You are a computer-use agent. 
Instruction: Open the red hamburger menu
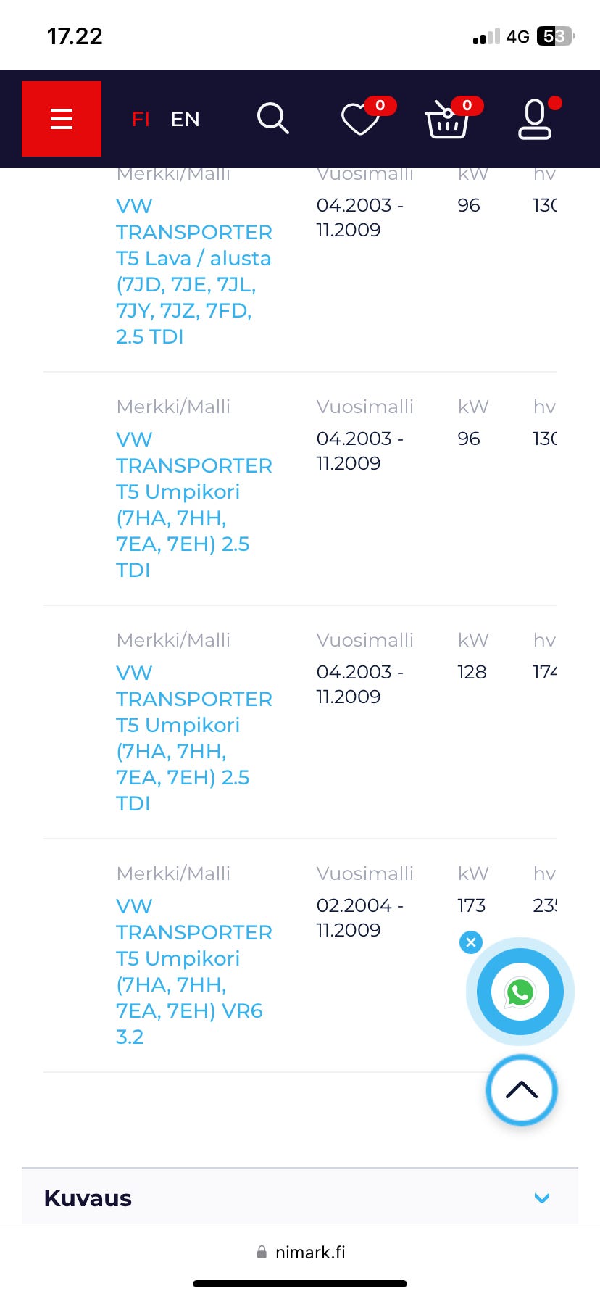[x=62, y=119]
